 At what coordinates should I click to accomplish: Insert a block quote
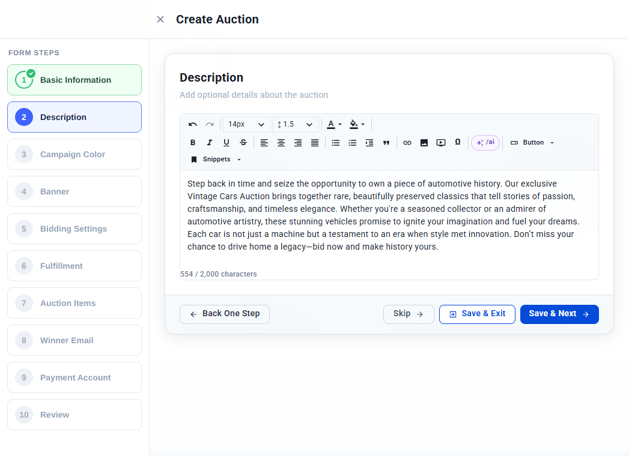386,143
